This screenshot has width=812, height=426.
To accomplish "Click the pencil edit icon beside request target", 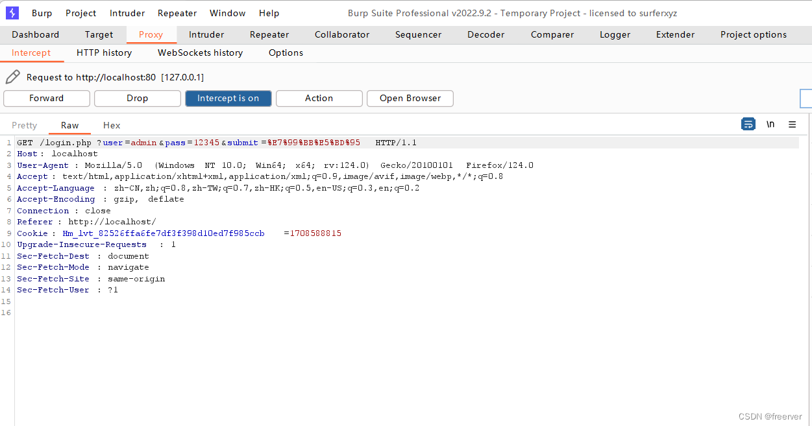I will pyautogui.click(x=13, y=77).
